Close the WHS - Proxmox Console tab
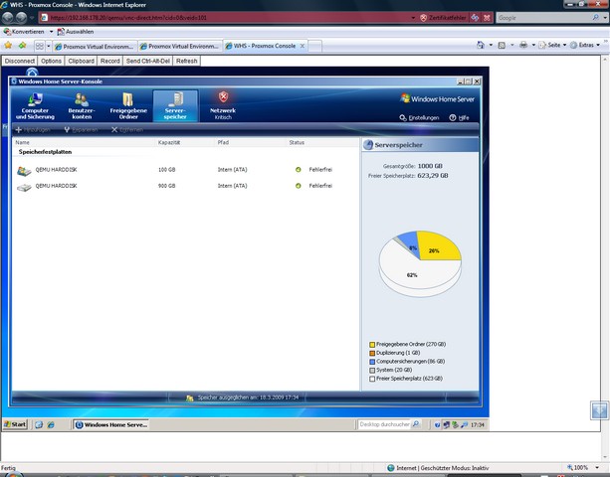Image resolution: width=610 pixels, height=477 pixels. click(x=303, y=46)
